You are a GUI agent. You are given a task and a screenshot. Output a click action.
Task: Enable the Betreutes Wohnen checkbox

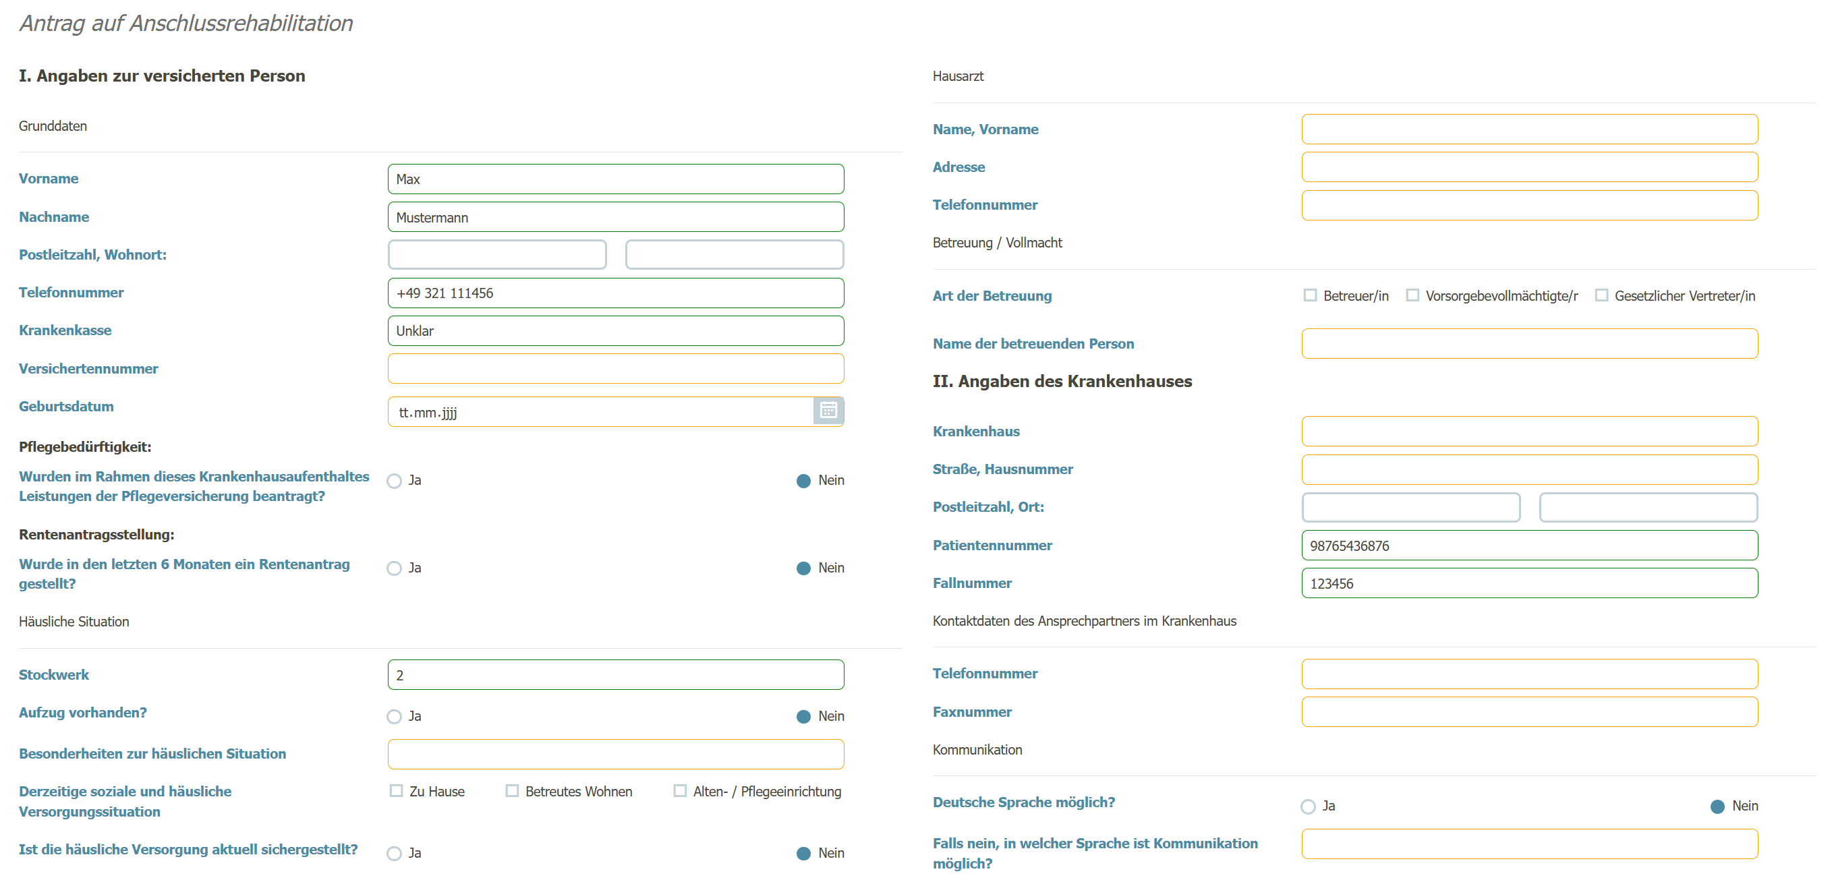click(x=512, y=790)
